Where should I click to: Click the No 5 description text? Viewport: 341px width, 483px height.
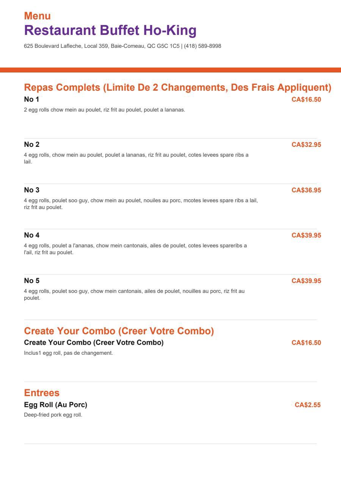(135, 294)
